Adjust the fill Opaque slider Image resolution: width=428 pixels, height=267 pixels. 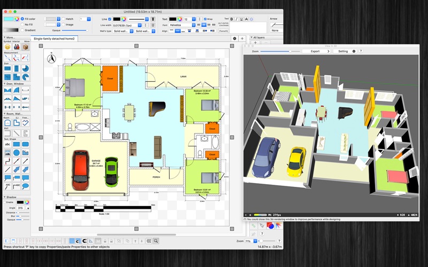[75, 30]
